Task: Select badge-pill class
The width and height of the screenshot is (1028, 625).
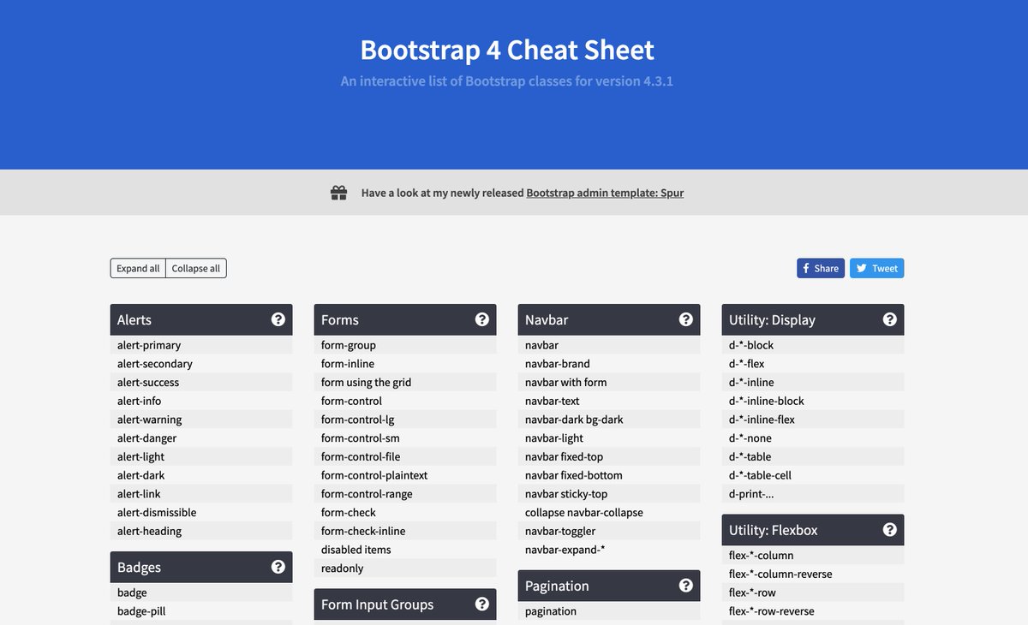Action: (201, 611)
